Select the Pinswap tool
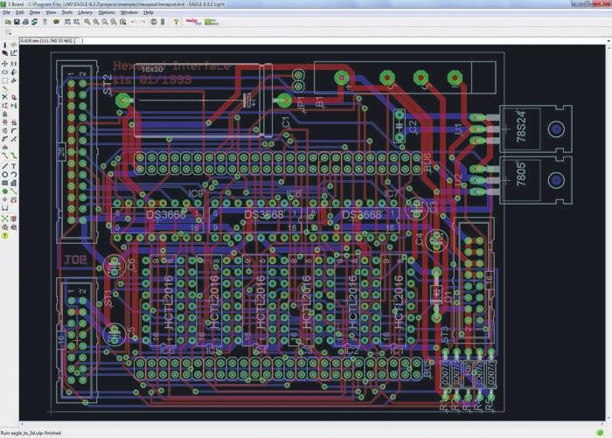This screenshot has width=612, height=438. (x=5, y=106)
